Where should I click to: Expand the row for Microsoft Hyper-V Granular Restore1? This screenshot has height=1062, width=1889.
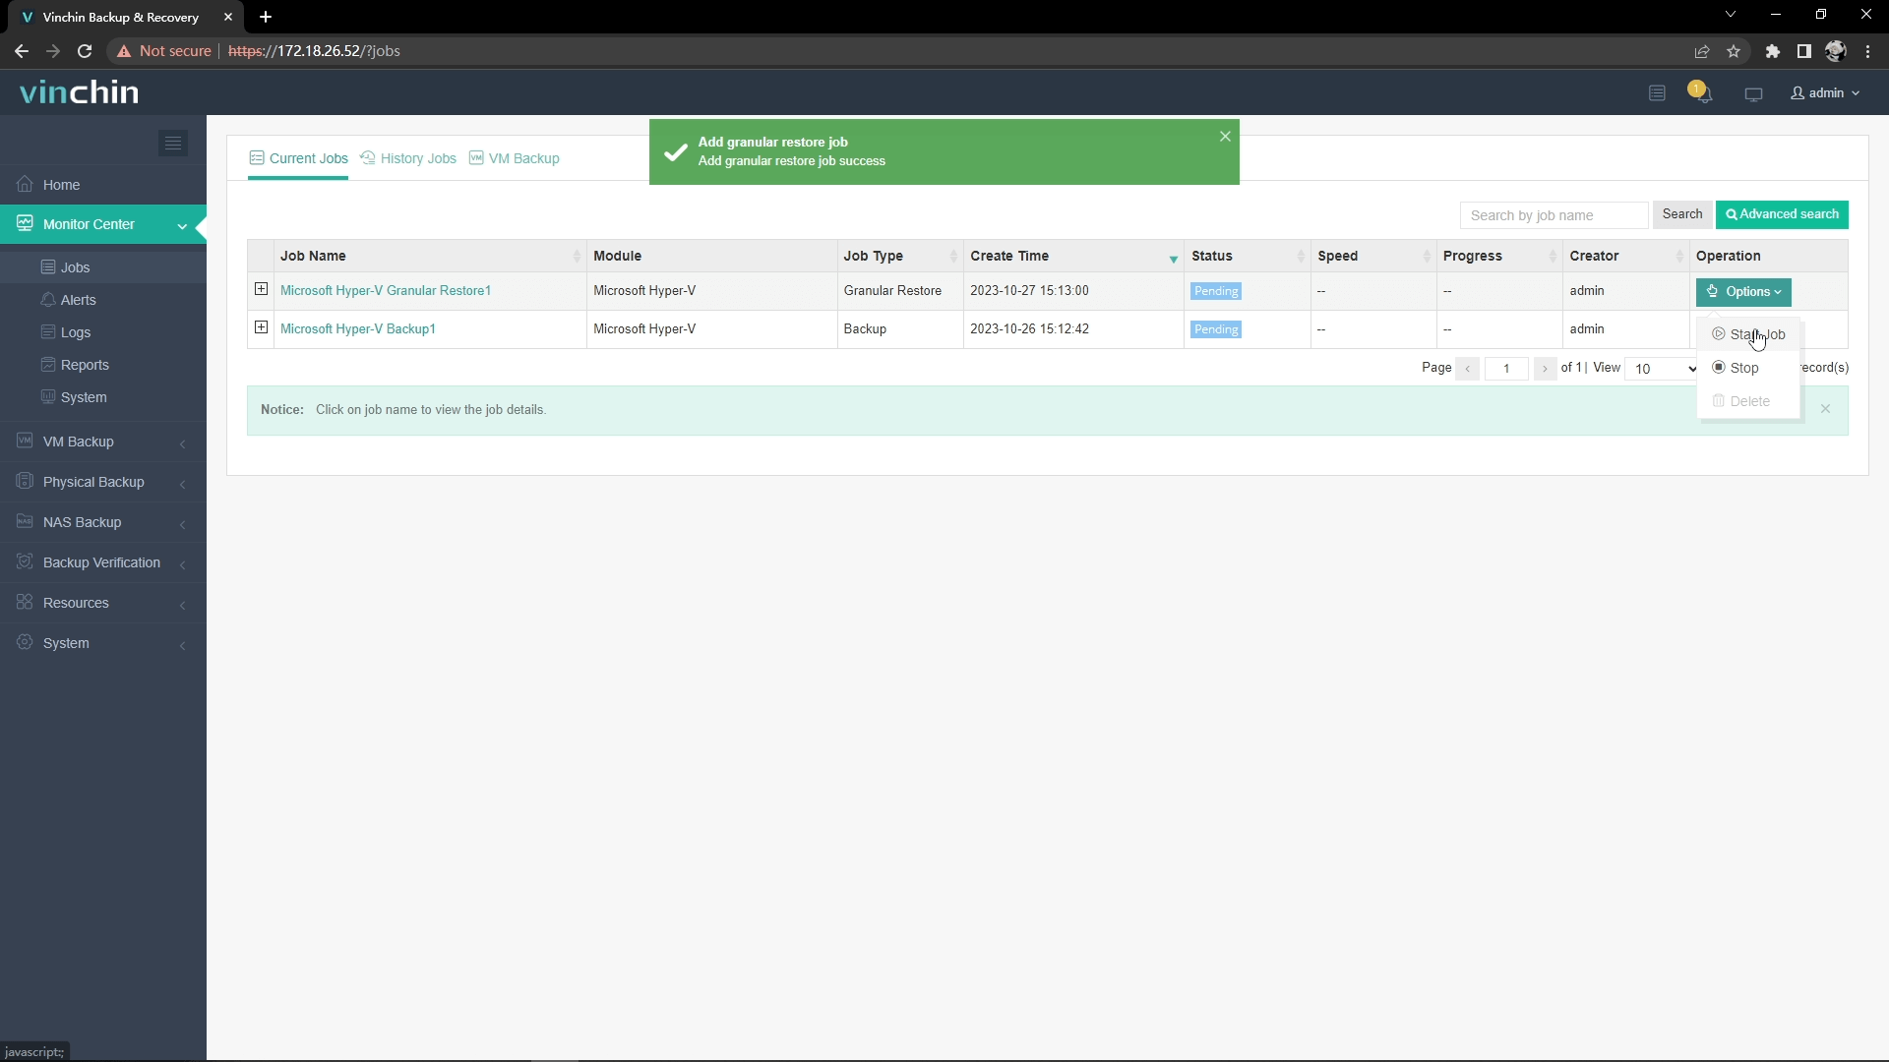[x=261, y=289]
